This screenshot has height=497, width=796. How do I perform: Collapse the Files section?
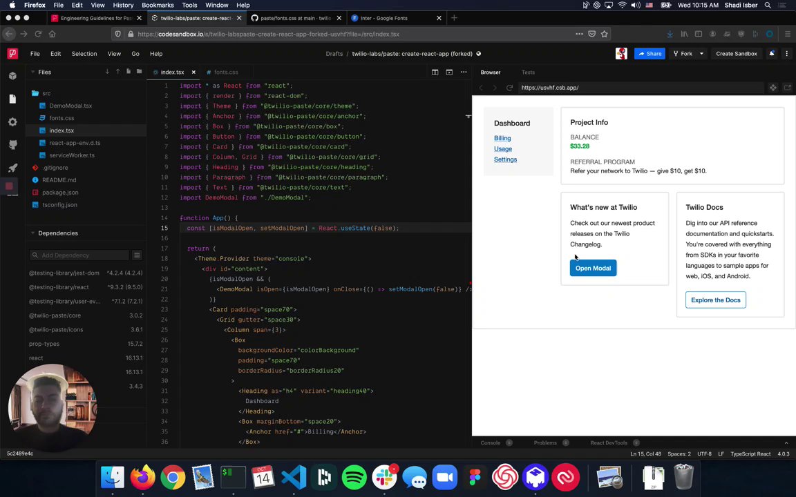pos(33,72)
